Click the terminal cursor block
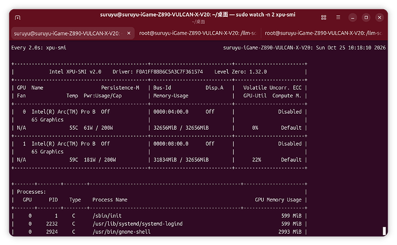Viewport: 397px width, 245px height. click(x=384, y=231)
